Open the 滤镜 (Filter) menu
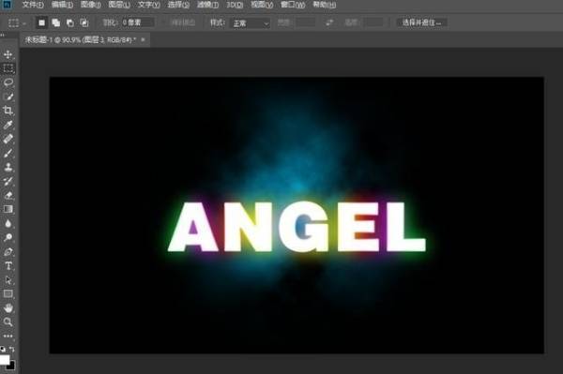563x374 pixels. [x=208, y=5]
